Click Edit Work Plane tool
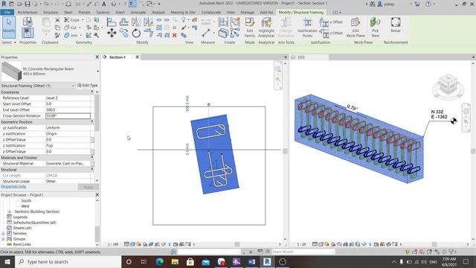The height and width of the screenshot is (268, 476). 356,28
